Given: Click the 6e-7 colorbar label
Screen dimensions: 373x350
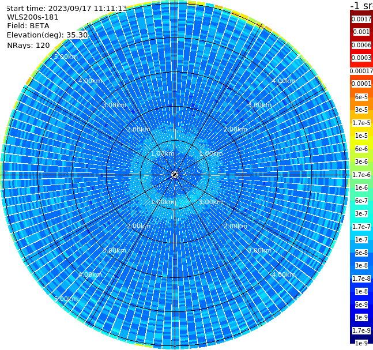Looking at the screenshot, I should point(361,201).
